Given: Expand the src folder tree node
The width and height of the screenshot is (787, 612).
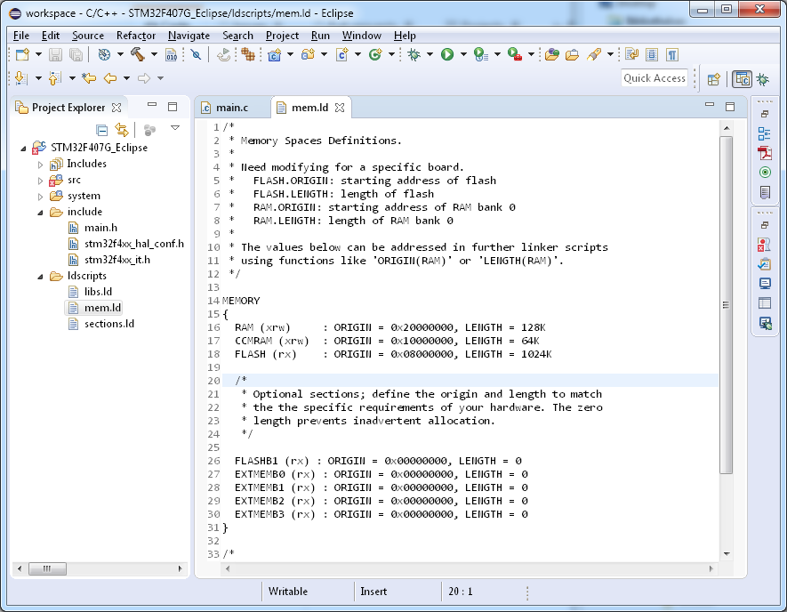Looking at the screenshot, I should pyautogui.click(x=40, y=181).
